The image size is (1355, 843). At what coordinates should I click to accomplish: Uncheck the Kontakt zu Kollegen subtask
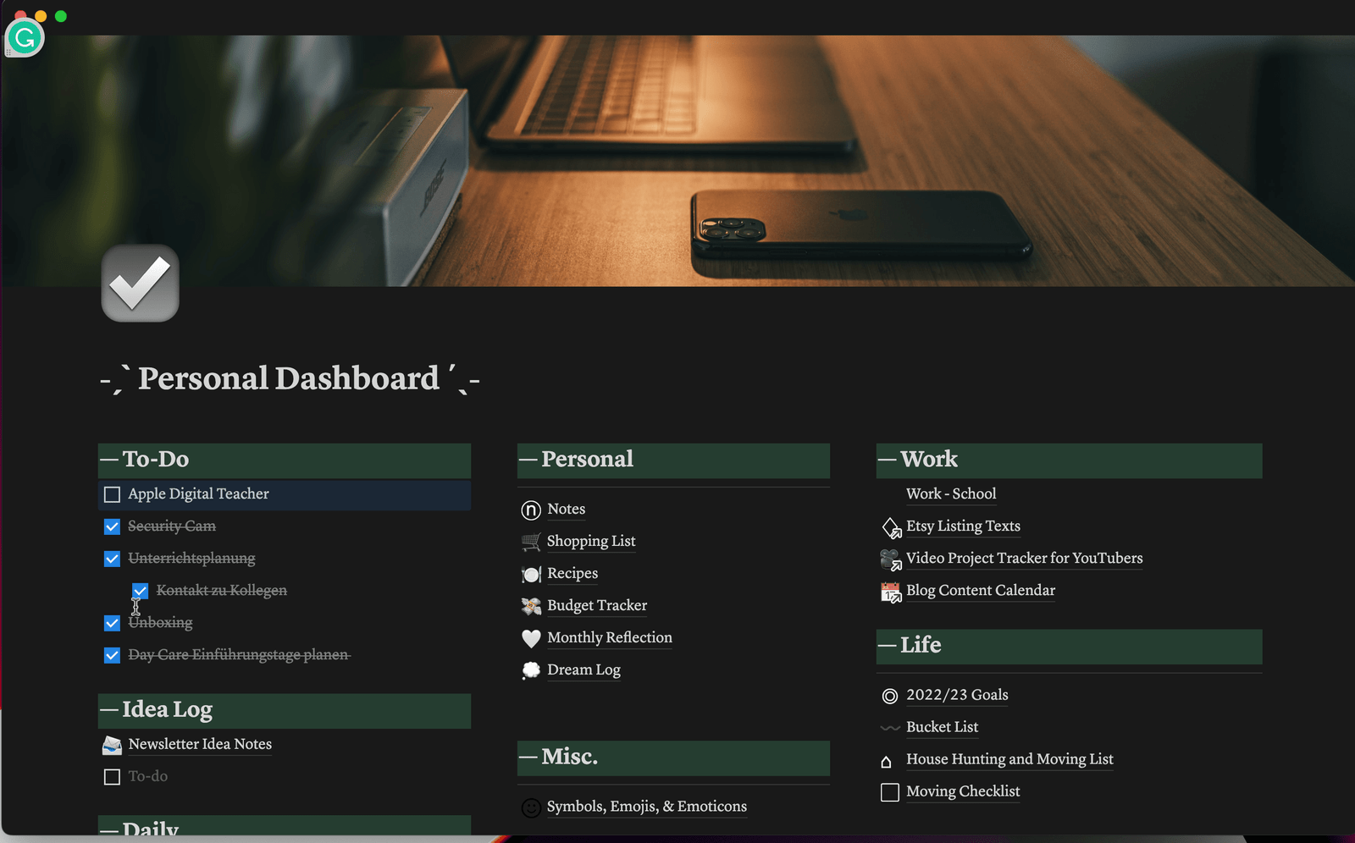point(141,591)
